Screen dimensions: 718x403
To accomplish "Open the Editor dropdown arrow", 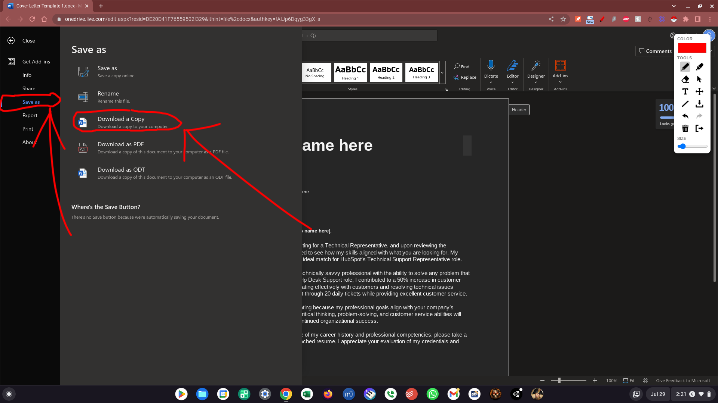I will [512, 82].
